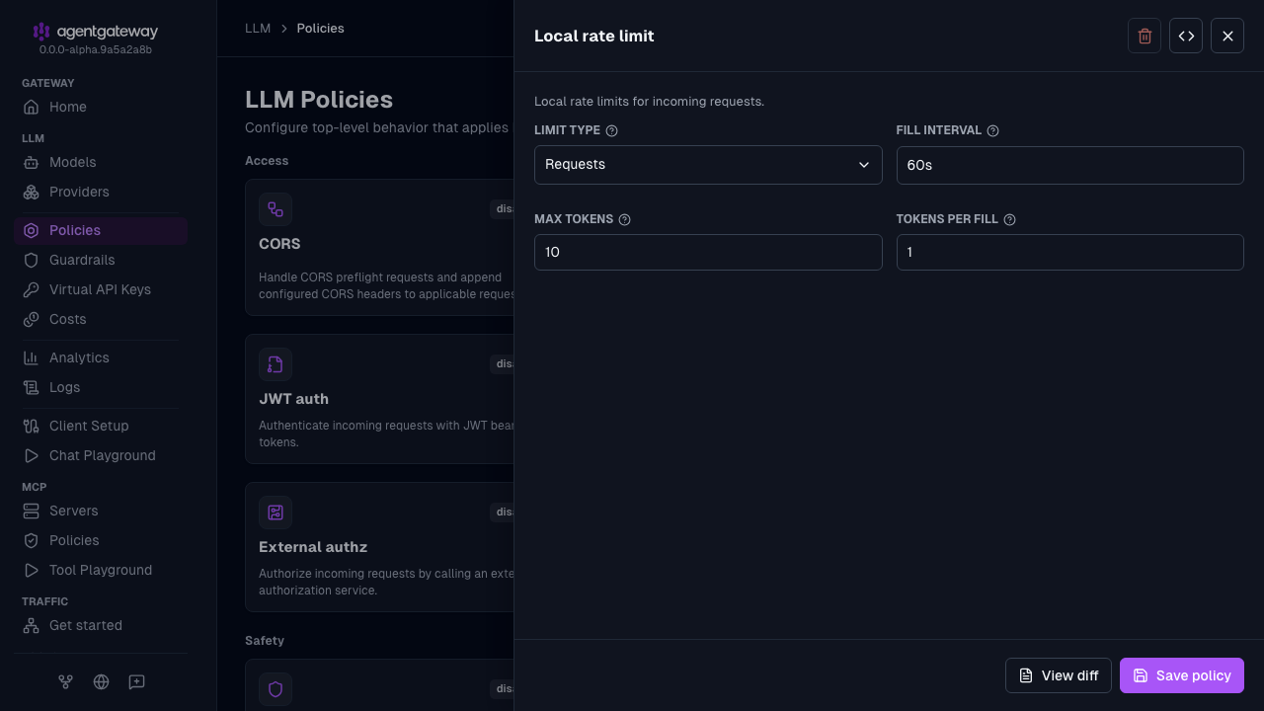Go to Home in the sidebar
1264x711 pixels.
101,107
